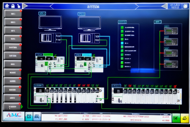Click the green arrow on bottom sidebar button

pos(22,106)
